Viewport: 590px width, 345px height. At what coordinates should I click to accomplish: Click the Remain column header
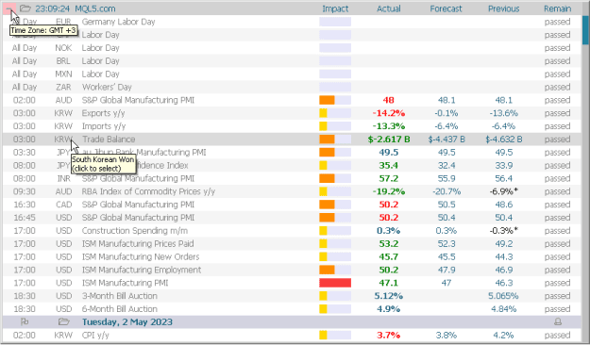point(557,8)
